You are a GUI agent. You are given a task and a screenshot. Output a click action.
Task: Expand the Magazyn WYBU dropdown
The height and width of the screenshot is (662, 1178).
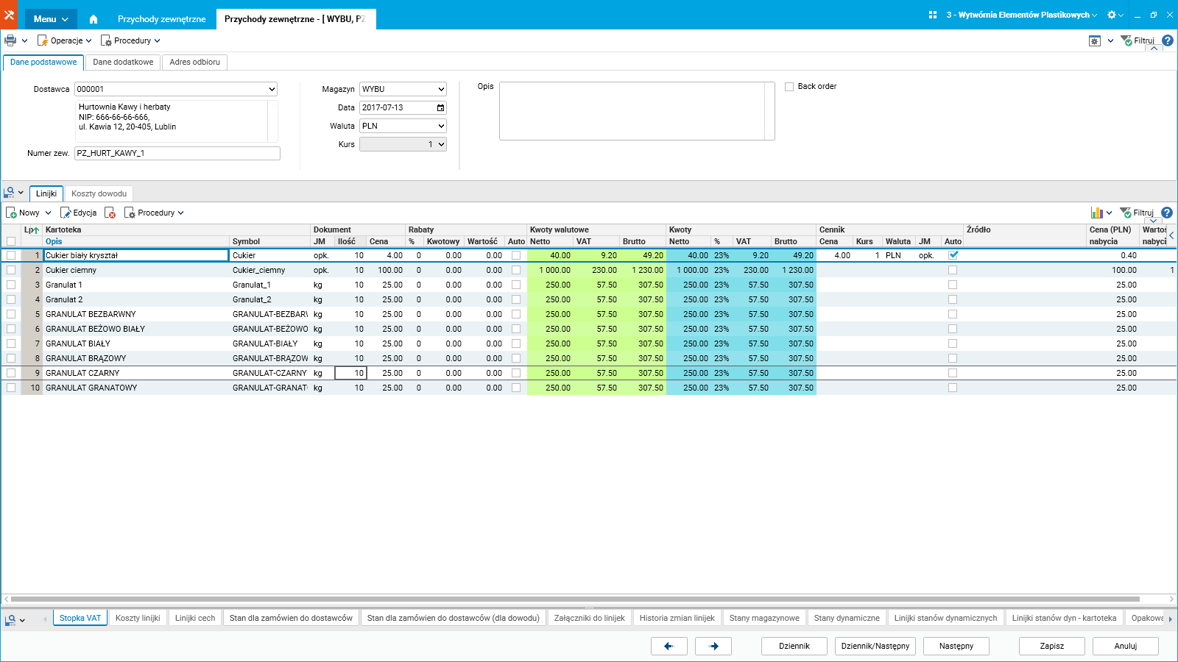click(x=441, y=89)
